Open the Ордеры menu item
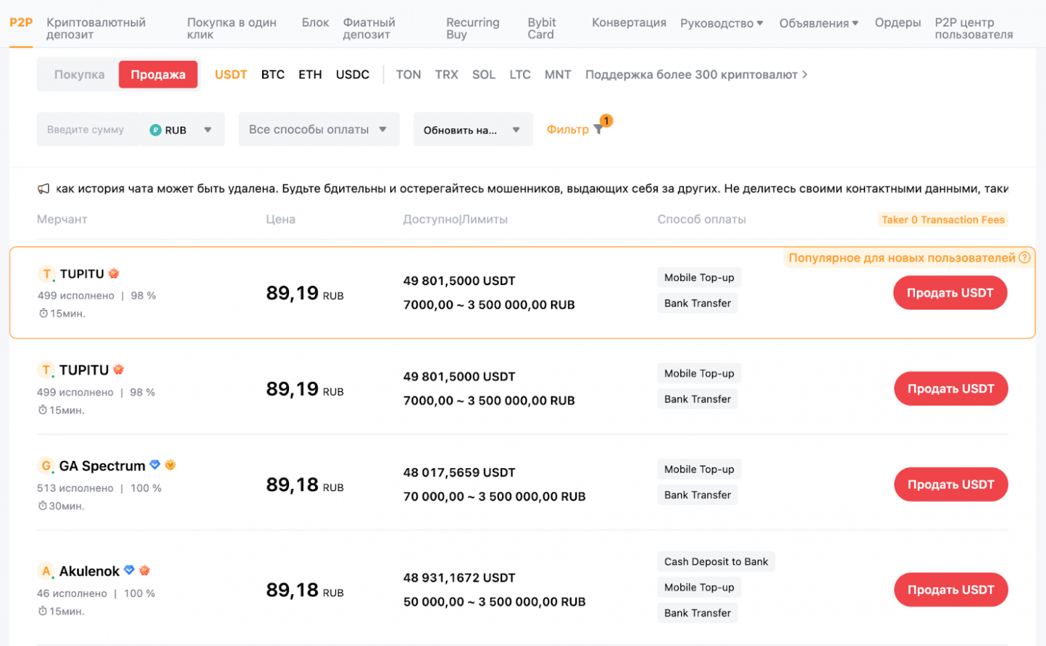Viewport: 1046px width, 646px height. click(x=897, y=22)
